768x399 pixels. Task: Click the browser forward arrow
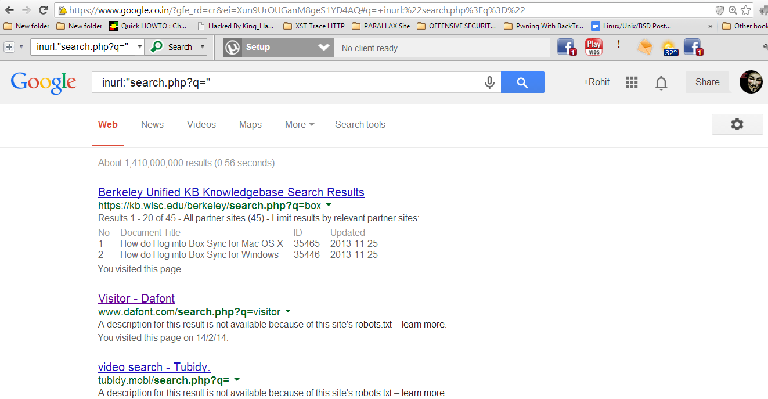click(26, 10)
